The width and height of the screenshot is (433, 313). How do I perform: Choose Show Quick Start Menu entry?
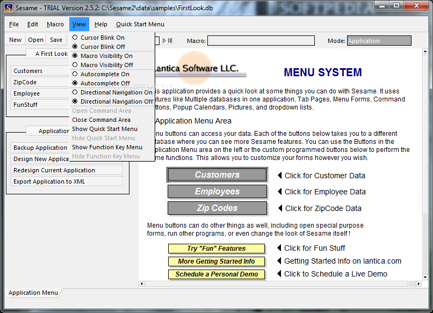pyautogui.click(x=112, y=129)
